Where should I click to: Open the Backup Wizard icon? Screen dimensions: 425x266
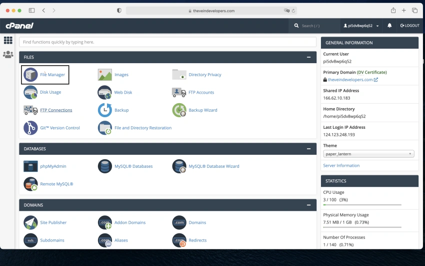pos(179,110)
